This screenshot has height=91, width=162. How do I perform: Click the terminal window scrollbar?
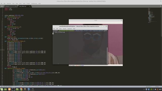[107, 56]
